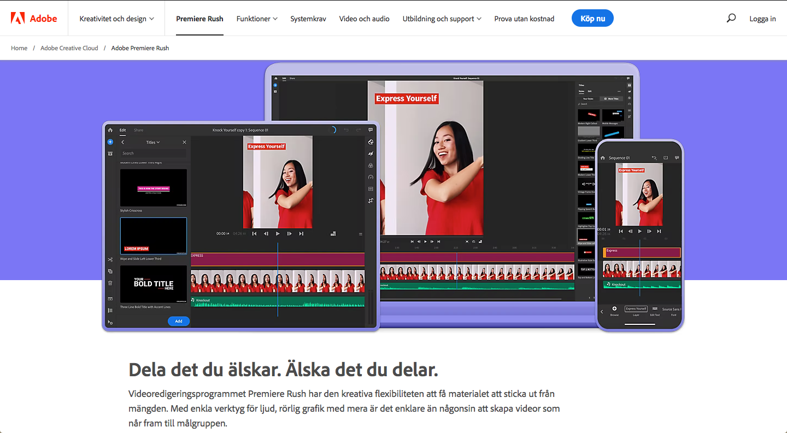Click the home icon on phone app
787x433 pixels.
(x=603, y=158)
